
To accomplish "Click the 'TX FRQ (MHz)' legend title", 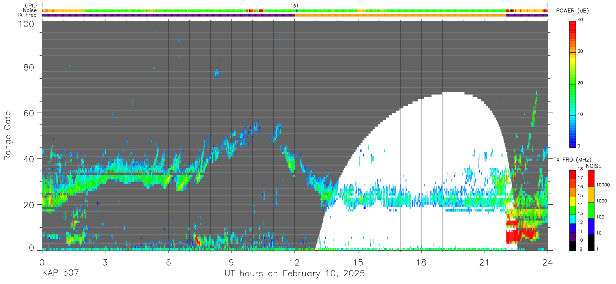I will [x=572, y=159].
